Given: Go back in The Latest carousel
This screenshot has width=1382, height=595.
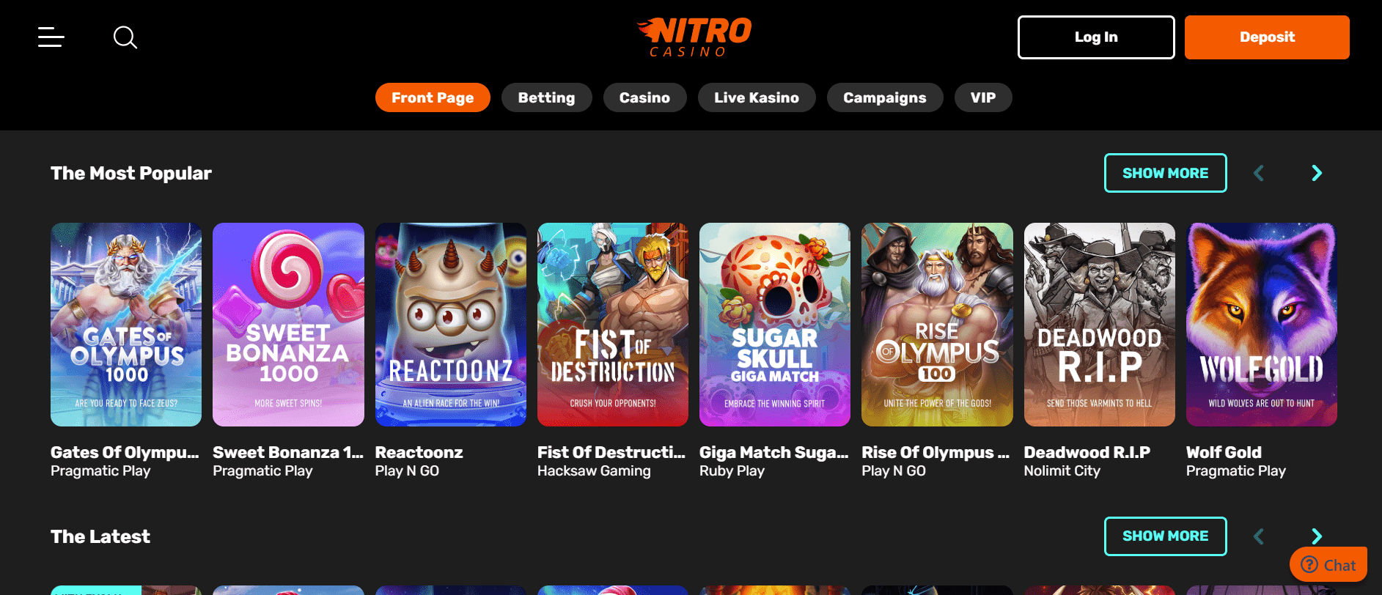Looking at the screenshot, I should click(1259, 536).
